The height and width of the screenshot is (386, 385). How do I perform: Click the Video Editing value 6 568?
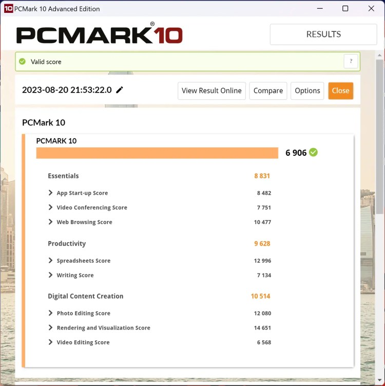point(264,342)
